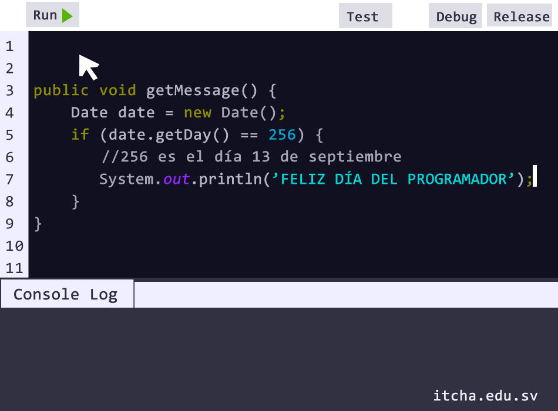Select line number 7 in the gutter
This screenshot has width=558, height=411.
pos(9,180)
